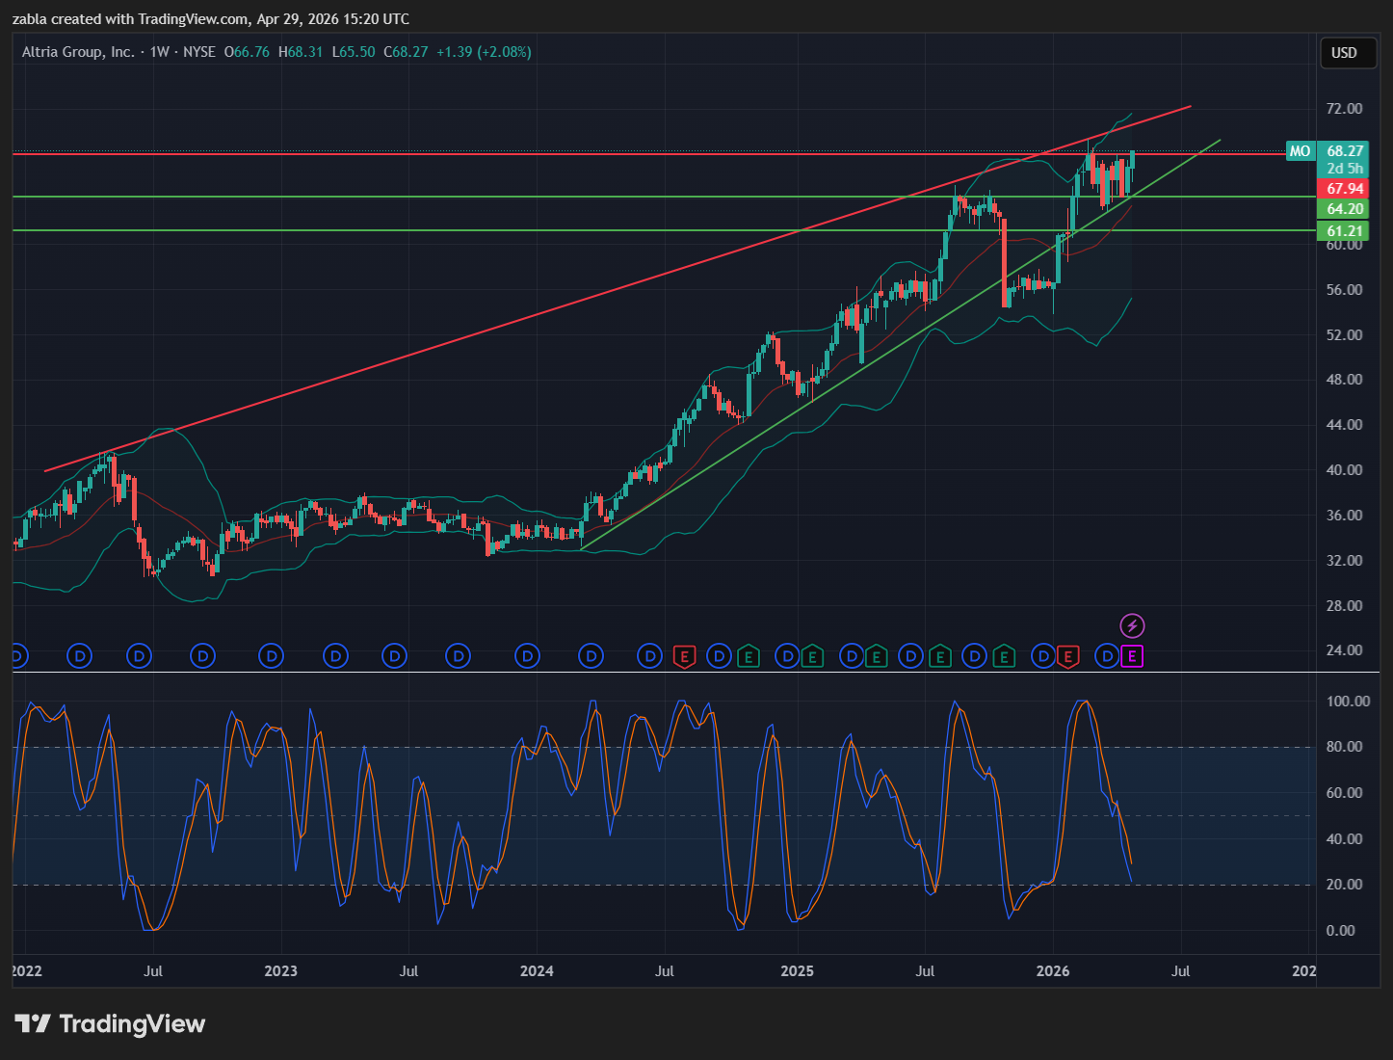Click the TradingView logo icon at bottom left

[x=32, y=1023]
